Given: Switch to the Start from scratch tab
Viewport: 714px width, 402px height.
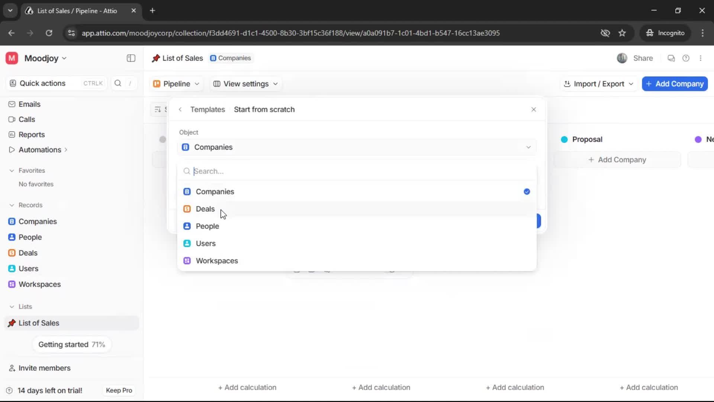Looking at the screenshot, I should click(264, 109).
